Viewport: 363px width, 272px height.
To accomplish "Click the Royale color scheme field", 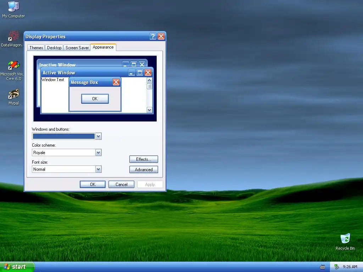I will [x=67, y=153].
